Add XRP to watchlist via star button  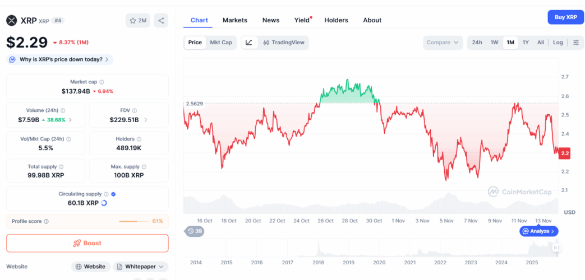[x=138, y=21]
